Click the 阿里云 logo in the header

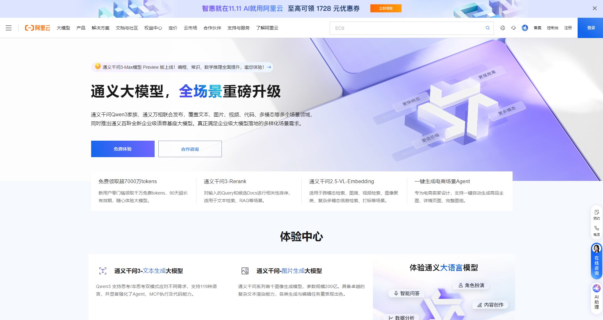pyautogui.click(x=38, y=28)
